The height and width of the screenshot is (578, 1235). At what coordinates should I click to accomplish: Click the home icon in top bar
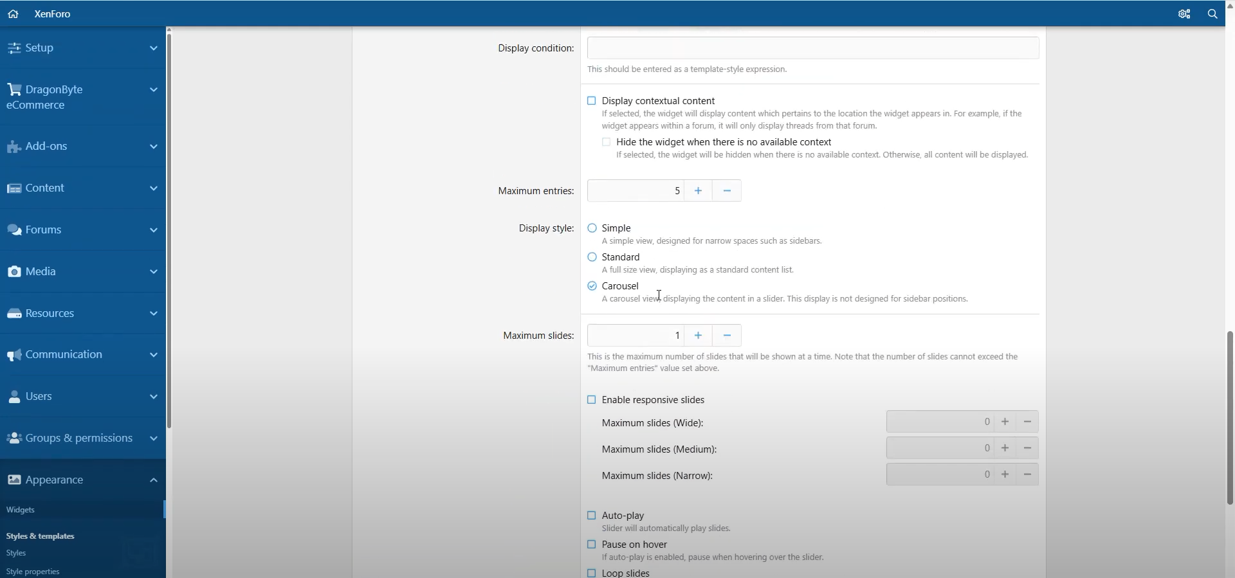coord(13,14)
